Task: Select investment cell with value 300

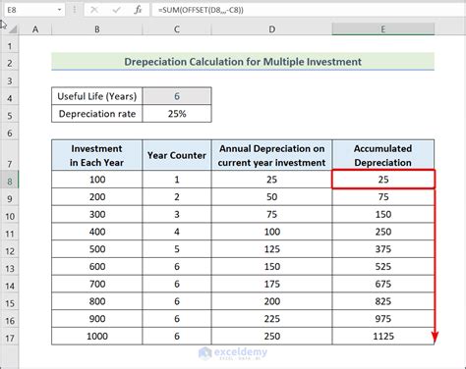Action: point(97,214)
